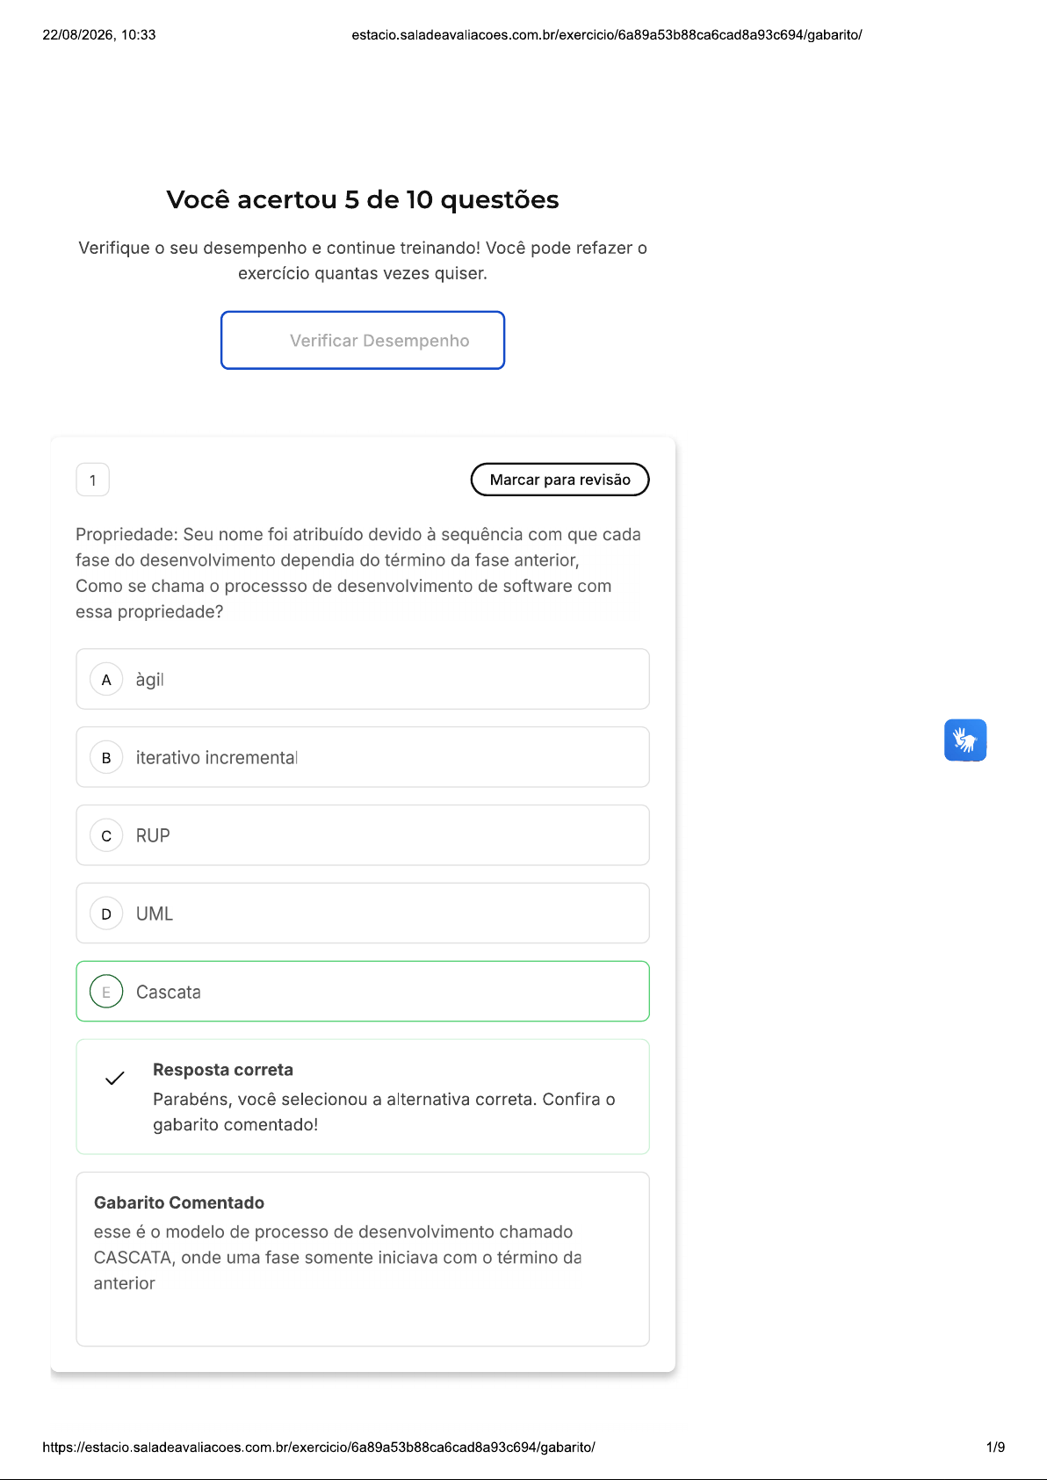This screenshot has height=1480, width=1047.
Task: Choose the 'UML' answer row
Action: click(x=363, y=913)
